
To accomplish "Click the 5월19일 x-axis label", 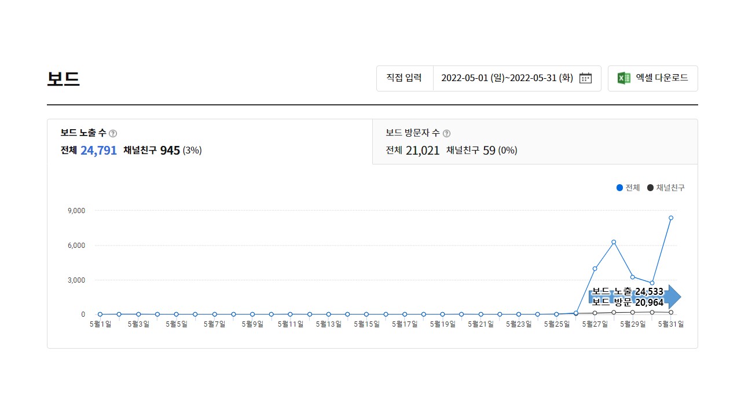I will tap(442, 325).
